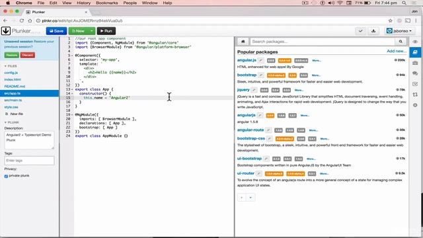Click the edit pencil beside ui-router
This screenshot has height=238, width=423.
(x=258, y=174)
